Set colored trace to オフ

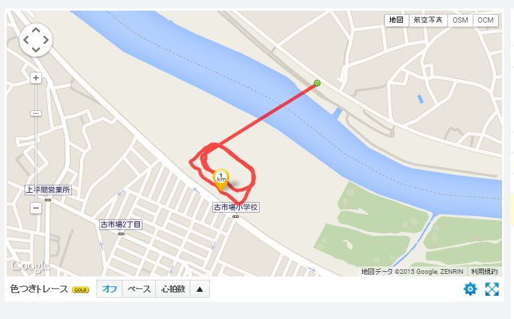109,289
